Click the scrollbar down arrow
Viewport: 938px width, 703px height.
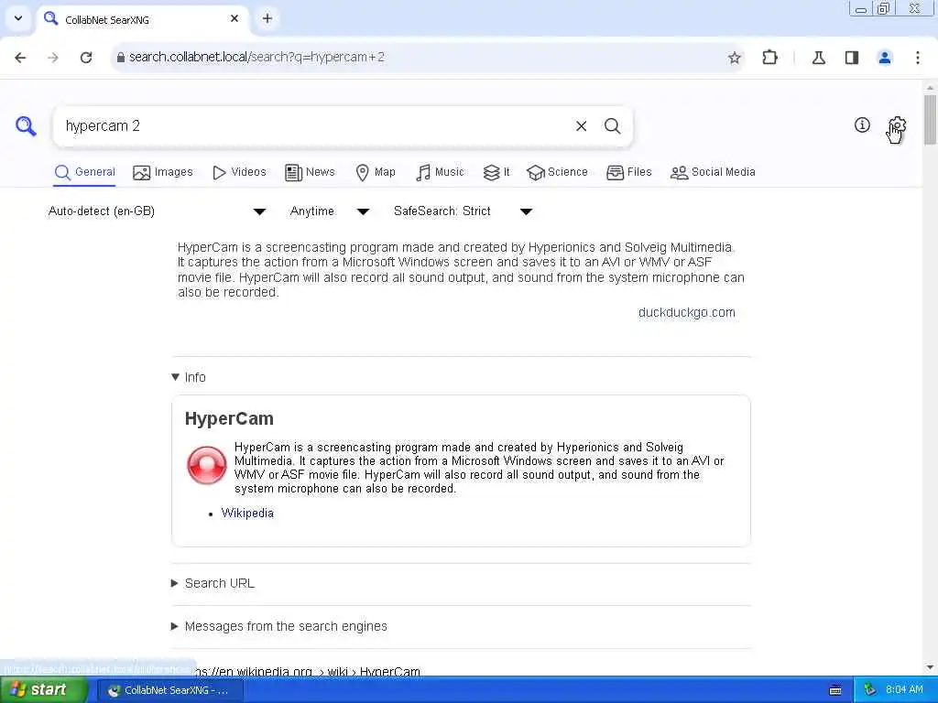pyautogui.click(x=930, y=667)
